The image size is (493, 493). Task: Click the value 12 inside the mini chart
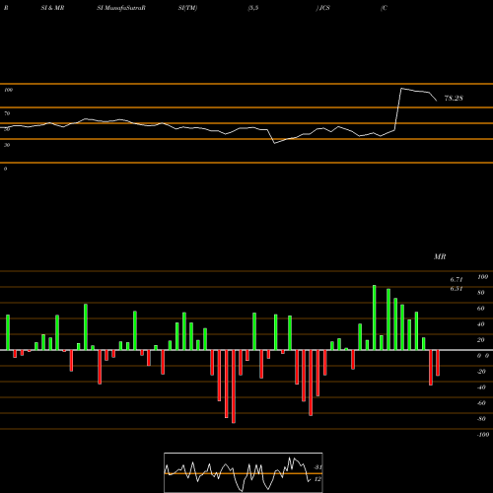(317, 479)
